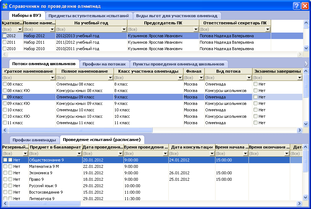The width and height of the screenshot is (311, 209).
Task: Sort by 'На учебный год' column header
Action: point(91,23)
